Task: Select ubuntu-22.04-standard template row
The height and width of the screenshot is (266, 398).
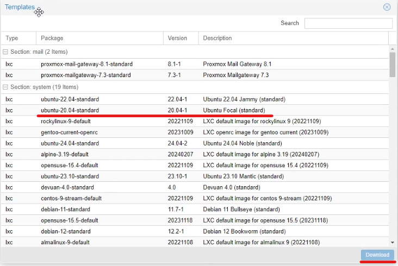Action: [195, 99]
